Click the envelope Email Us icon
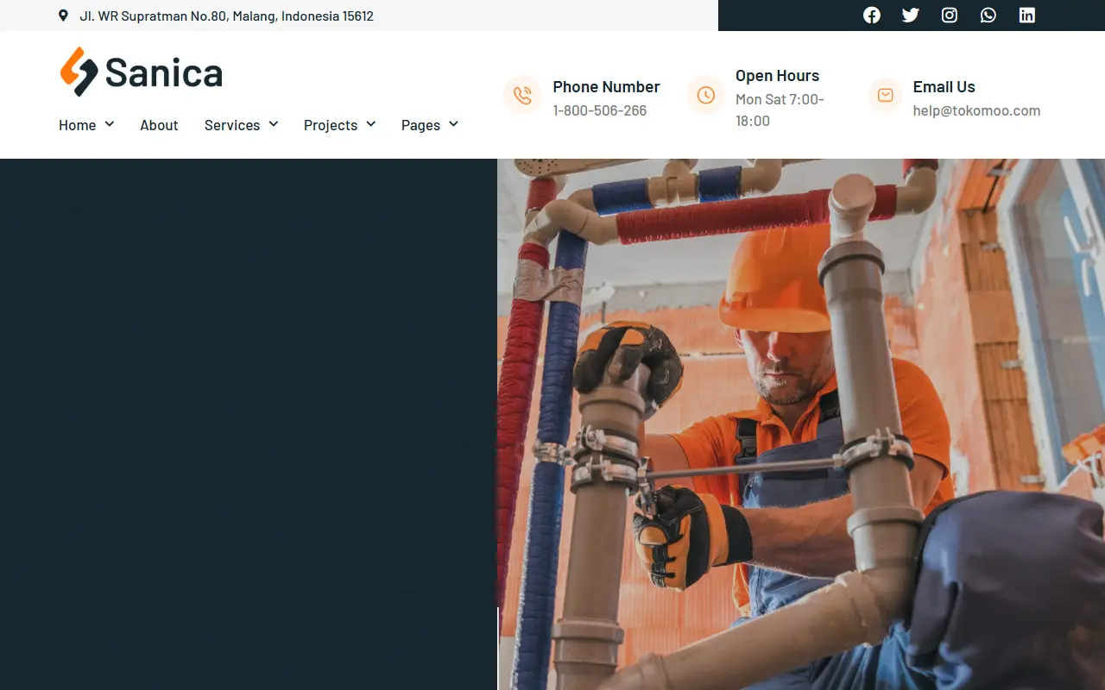Viewport: 1105px width, 690px height. pos(885,95)
